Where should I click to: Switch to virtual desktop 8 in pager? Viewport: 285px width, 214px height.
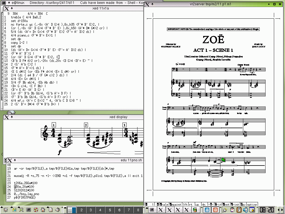pyautogui.click(x=138, y=210)
